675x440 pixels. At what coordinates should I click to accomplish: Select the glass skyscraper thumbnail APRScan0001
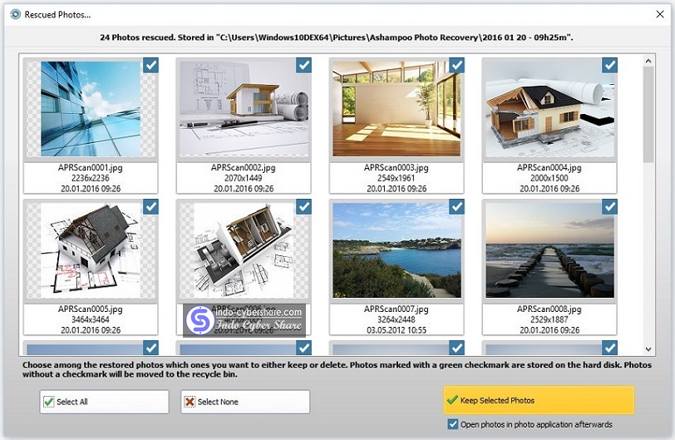pos(91,109)
